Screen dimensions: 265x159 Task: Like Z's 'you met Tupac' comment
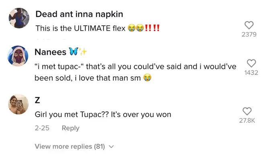pyautogui.click(x=247, y=111)
